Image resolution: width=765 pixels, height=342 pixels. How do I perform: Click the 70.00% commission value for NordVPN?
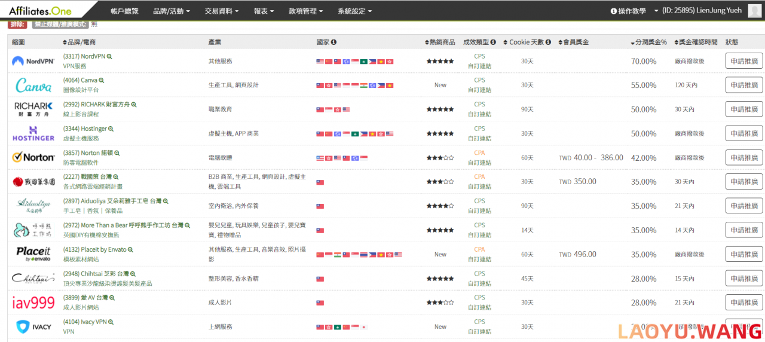(644, 61)
